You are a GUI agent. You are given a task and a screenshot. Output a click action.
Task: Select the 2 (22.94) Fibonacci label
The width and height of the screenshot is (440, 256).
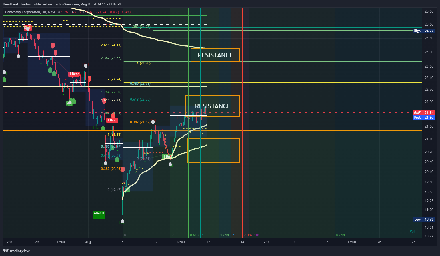click(x=114, y=79)
